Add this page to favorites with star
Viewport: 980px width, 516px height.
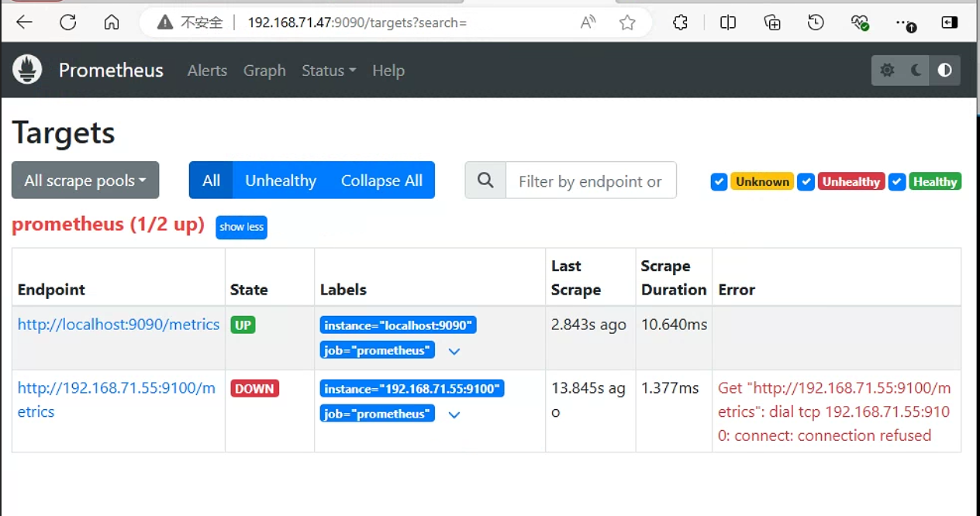[627, 22]
